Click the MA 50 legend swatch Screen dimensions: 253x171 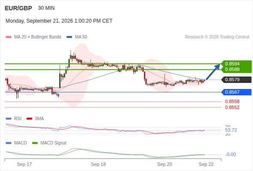(69, 37)
